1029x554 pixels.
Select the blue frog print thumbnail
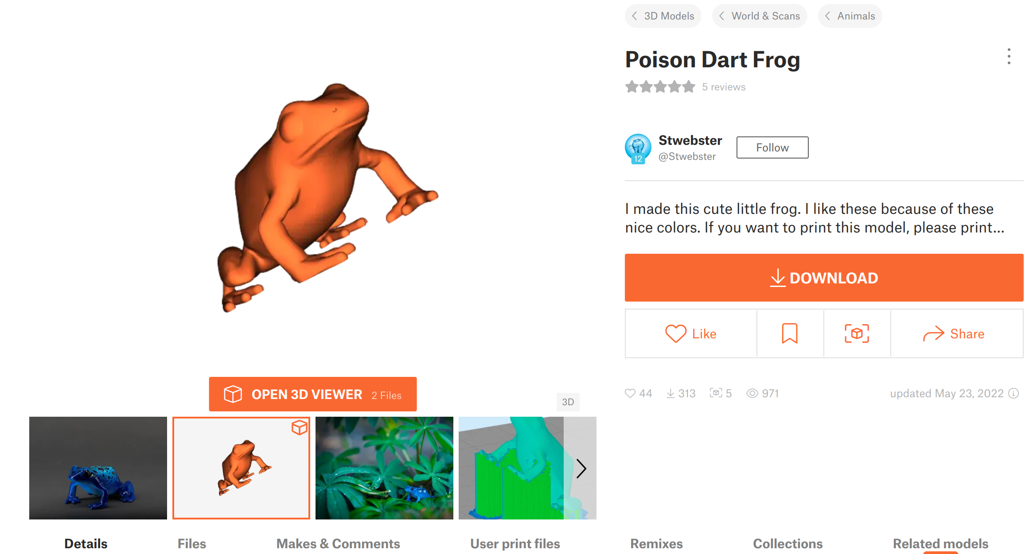98,468
